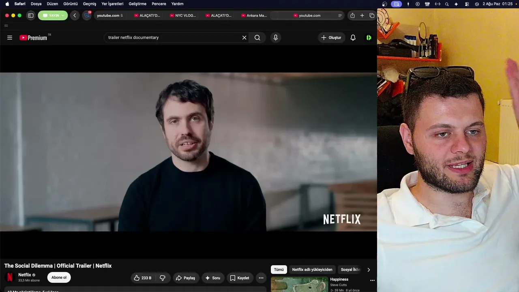Image resolution: width=519 pixels, height=292 pixels.
Task: Show the favorites bar grid icon
Action: tap(6, 26)
